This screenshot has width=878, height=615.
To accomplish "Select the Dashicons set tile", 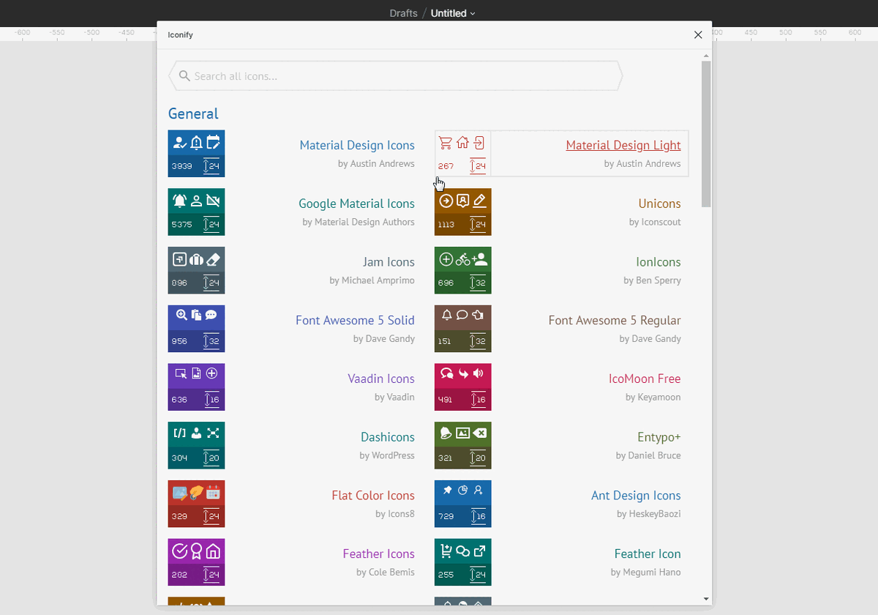I will [196, 445].
